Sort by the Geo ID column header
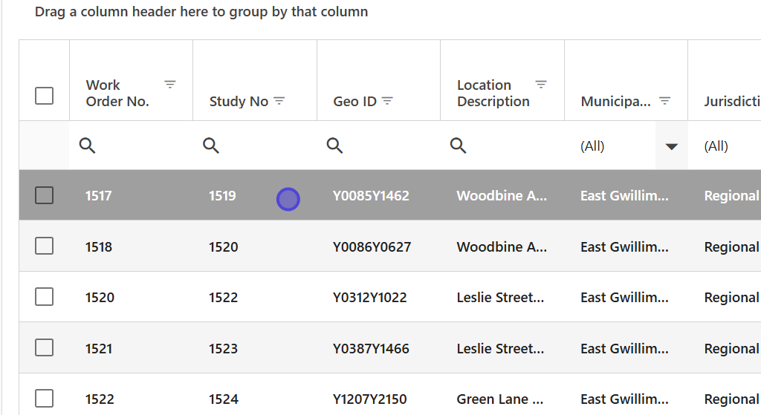Screen dimensions: 761x415 tap(355, 102)
